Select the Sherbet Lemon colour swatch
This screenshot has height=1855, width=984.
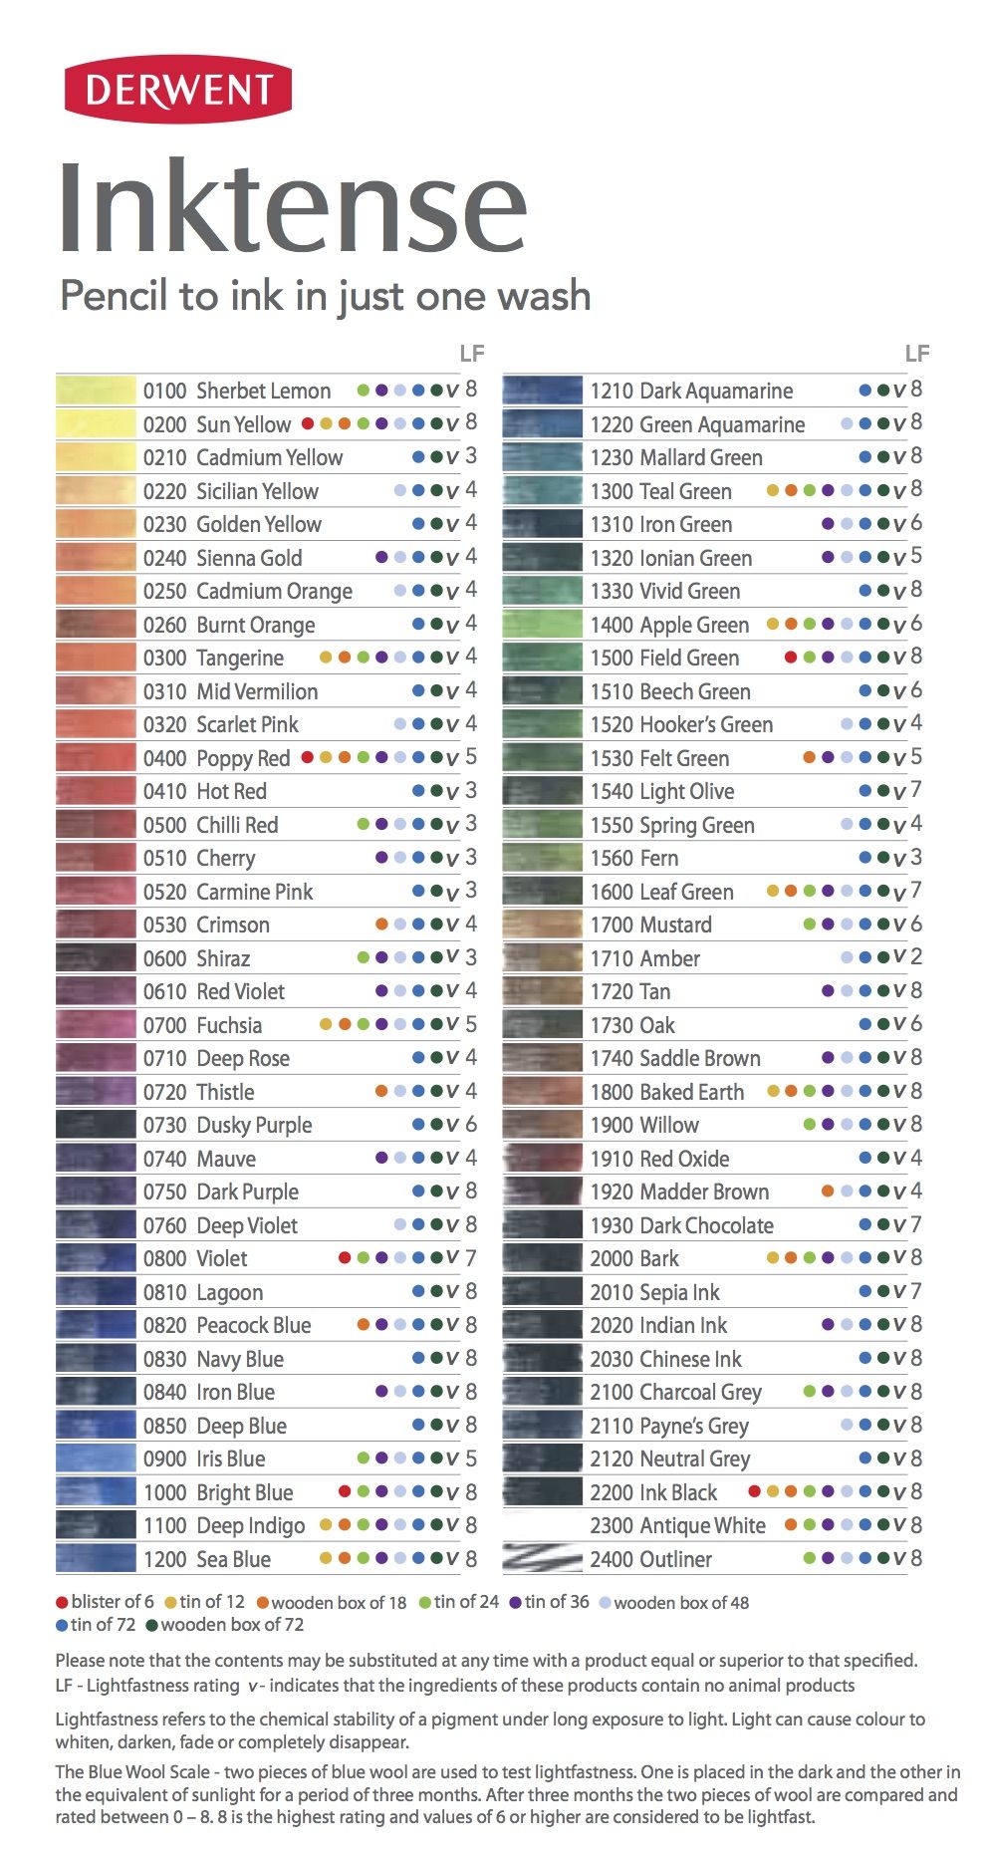coord(96,391)
